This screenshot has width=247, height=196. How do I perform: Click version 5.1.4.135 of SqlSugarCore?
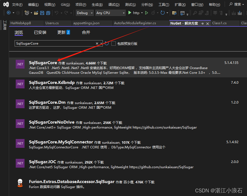(x=231, y=62)
